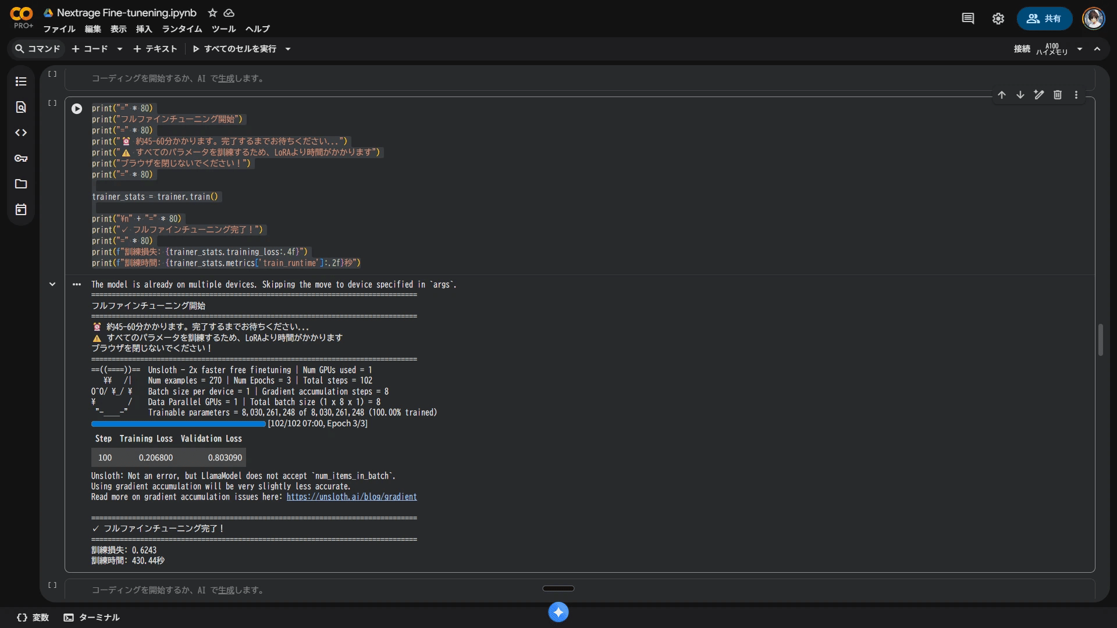
Task: Open secrets key panel
Action: point(21,158)
